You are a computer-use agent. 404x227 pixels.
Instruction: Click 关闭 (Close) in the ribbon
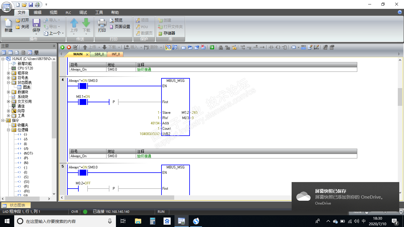[x=22, y=27]
